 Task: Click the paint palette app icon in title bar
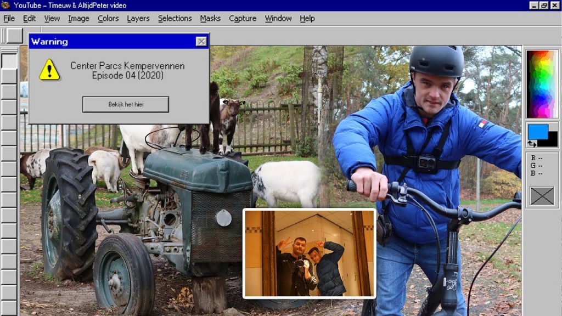tap(6, 5)
